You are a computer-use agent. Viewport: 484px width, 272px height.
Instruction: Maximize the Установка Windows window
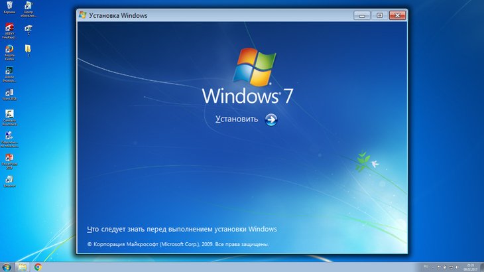point(380,15)
